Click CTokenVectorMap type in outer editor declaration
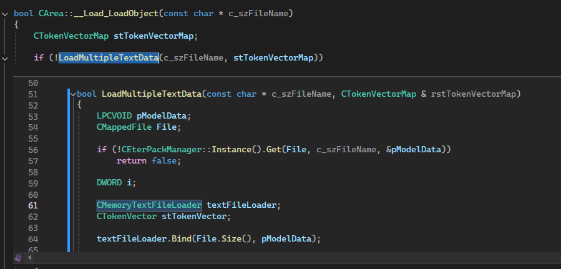 [71, 36]
